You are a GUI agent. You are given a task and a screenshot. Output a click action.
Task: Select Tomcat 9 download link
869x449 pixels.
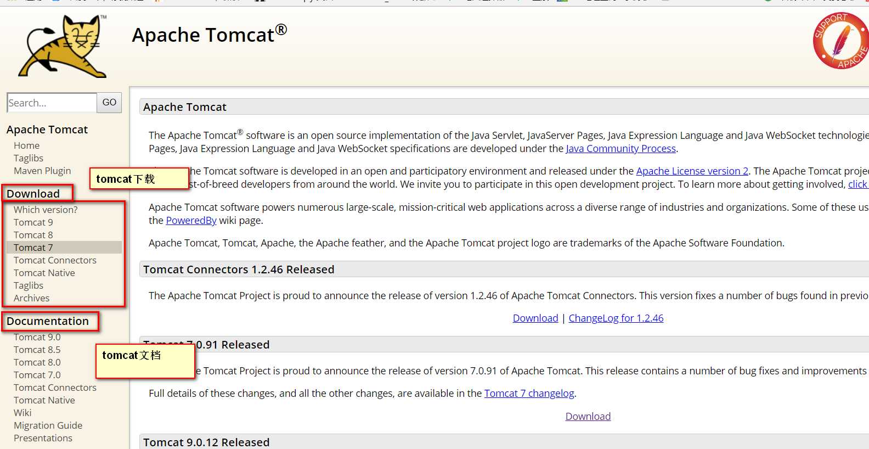pos(33,222)
